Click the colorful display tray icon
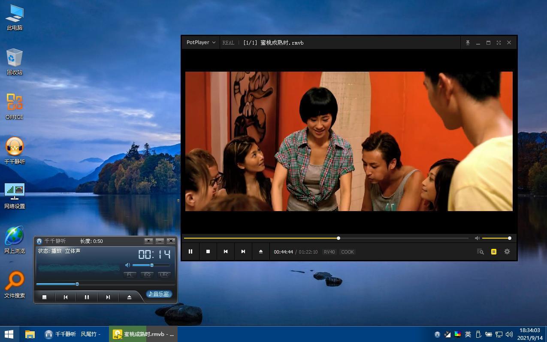Viewport: 547px width, 342px height. click(x=458, y=334)
